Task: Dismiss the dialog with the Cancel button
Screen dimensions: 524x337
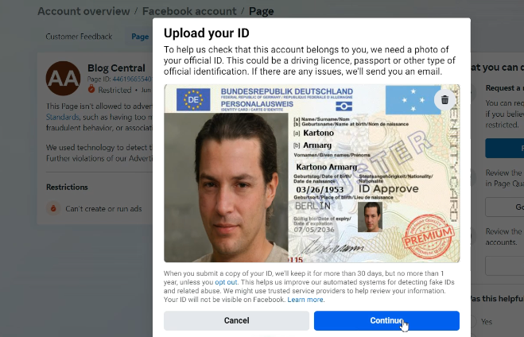Action: tap(236, 320)
